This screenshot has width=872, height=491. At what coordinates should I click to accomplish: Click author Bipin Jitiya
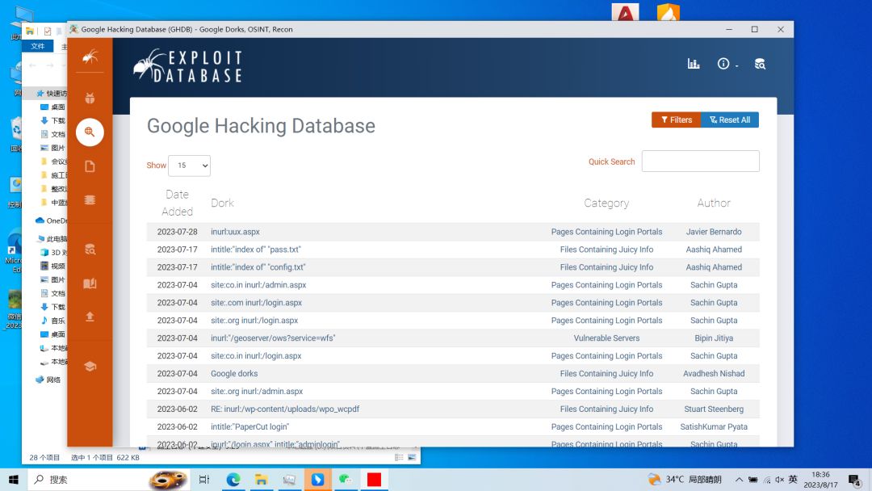pyautogui.click(x=714, y=338)
